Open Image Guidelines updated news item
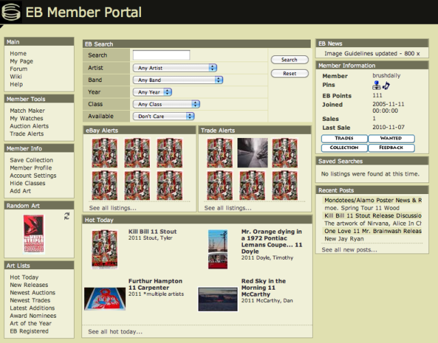The image size is (438, 343). tap(372, 53)
